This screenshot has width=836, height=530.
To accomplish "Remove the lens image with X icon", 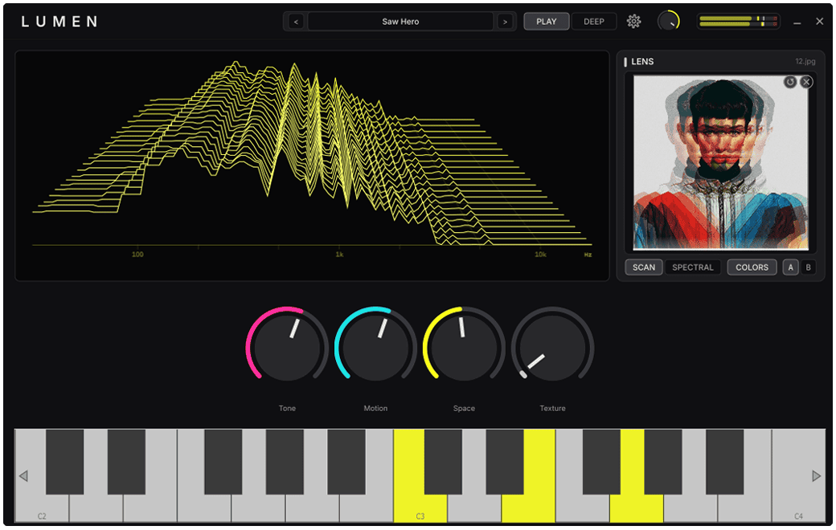I will (806, 81).
